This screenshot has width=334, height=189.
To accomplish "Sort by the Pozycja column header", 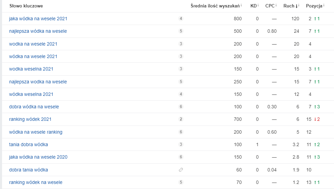I will tap(314, 6).
